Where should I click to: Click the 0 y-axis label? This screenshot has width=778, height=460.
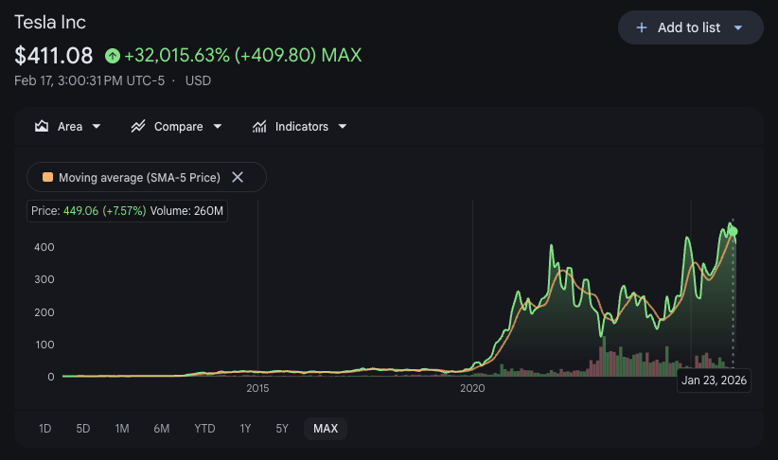[x=50, y=377]
